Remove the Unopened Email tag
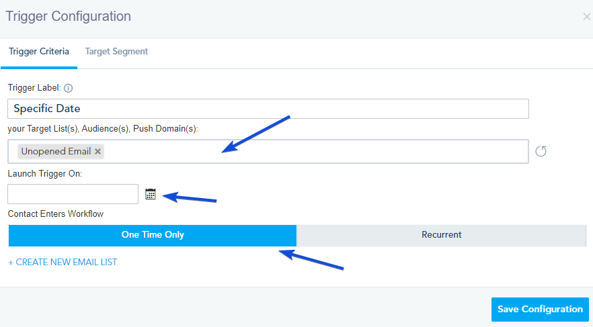 coord(98,152)
